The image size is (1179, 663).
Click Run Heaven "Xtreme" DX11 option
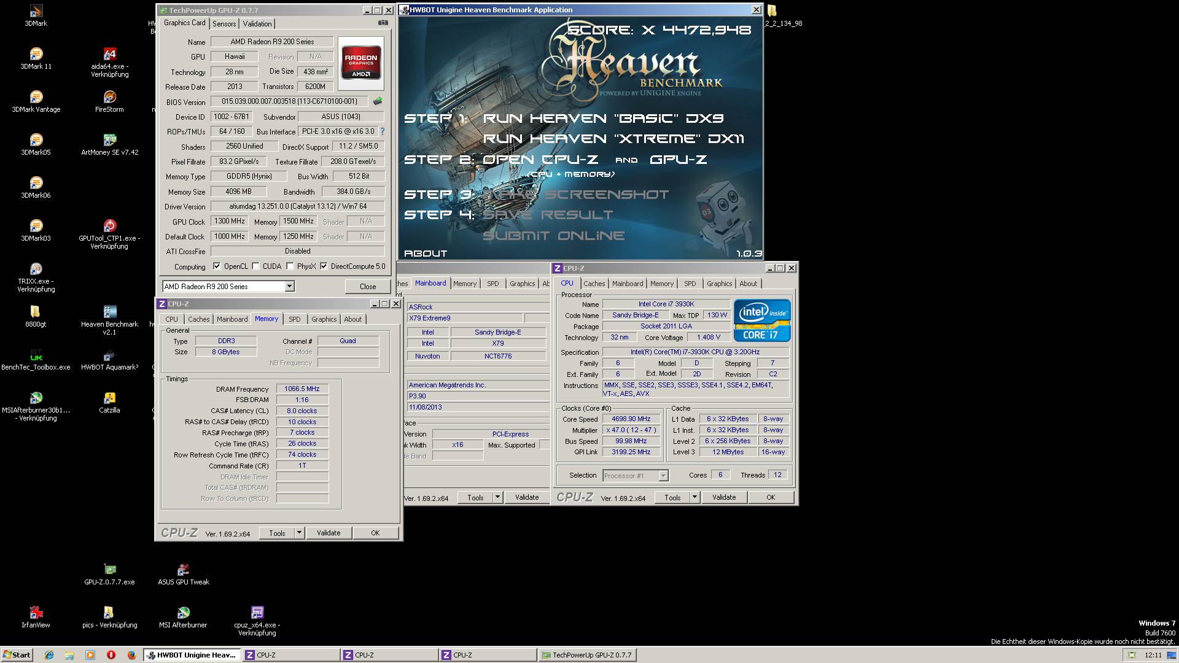[613, 139]
